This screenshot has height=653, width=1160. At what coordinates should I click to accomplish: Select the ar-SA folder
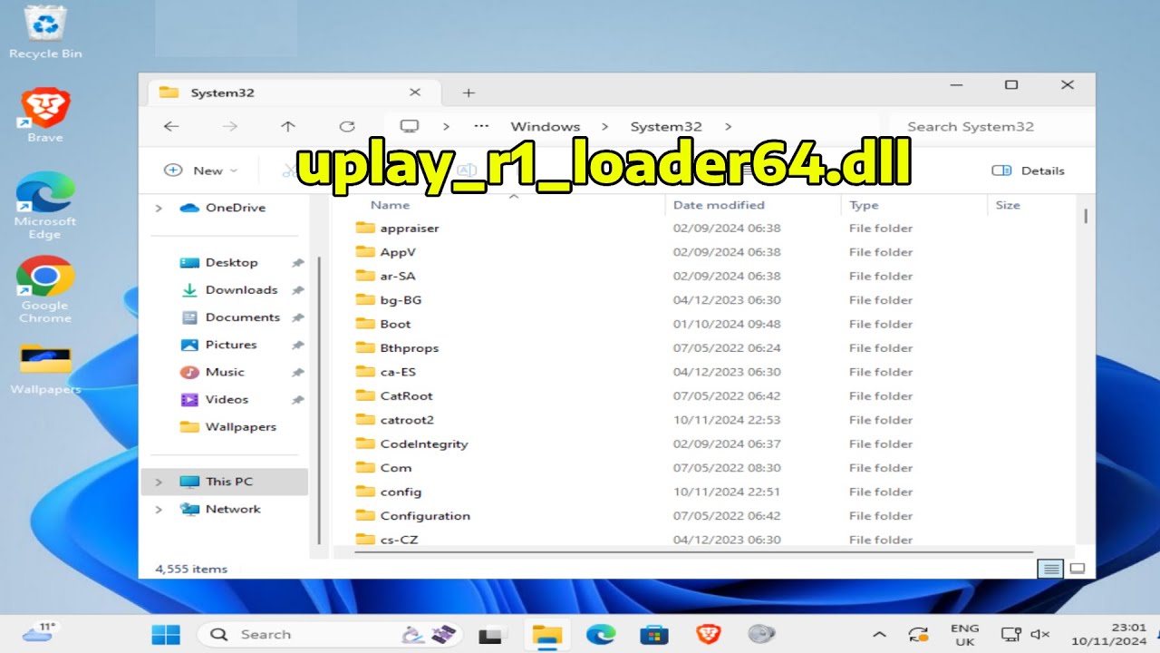[385, 276]
